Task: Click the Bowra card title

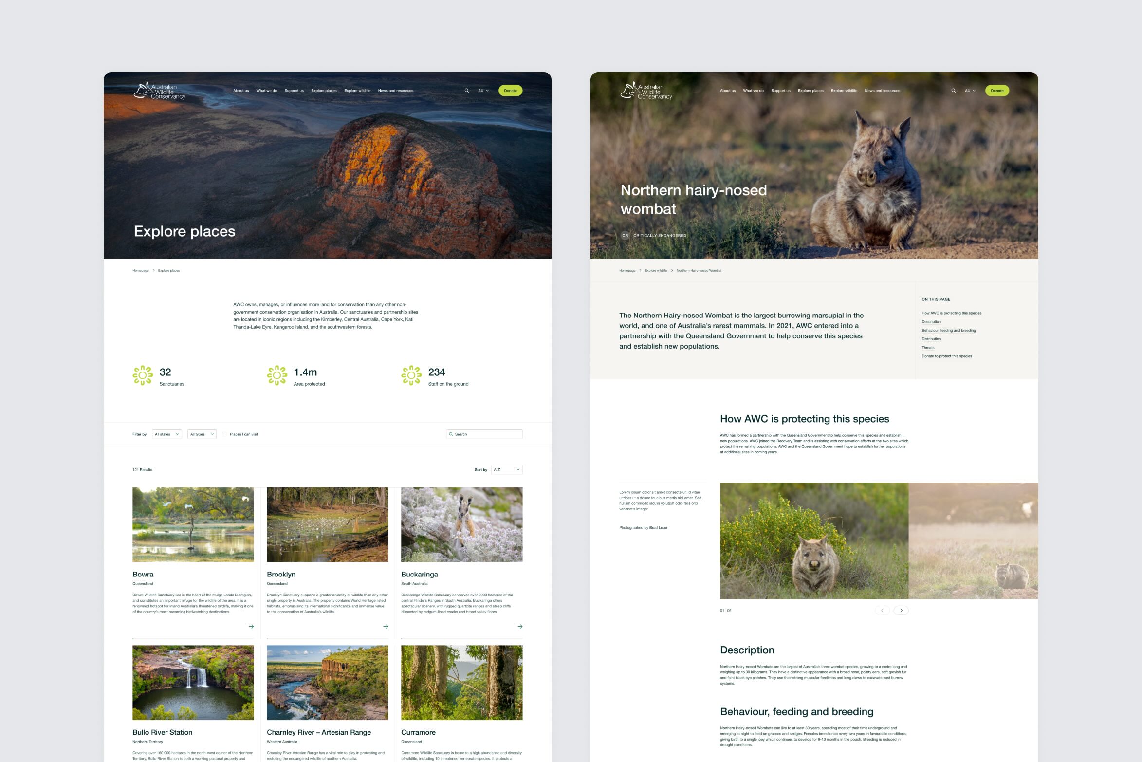Action: click(x=143, y=575)
